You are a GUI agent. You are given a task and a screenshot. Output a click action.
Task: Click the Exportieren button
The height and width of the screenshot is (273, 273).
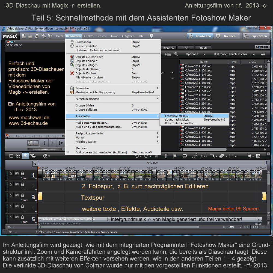click(256, 36)
